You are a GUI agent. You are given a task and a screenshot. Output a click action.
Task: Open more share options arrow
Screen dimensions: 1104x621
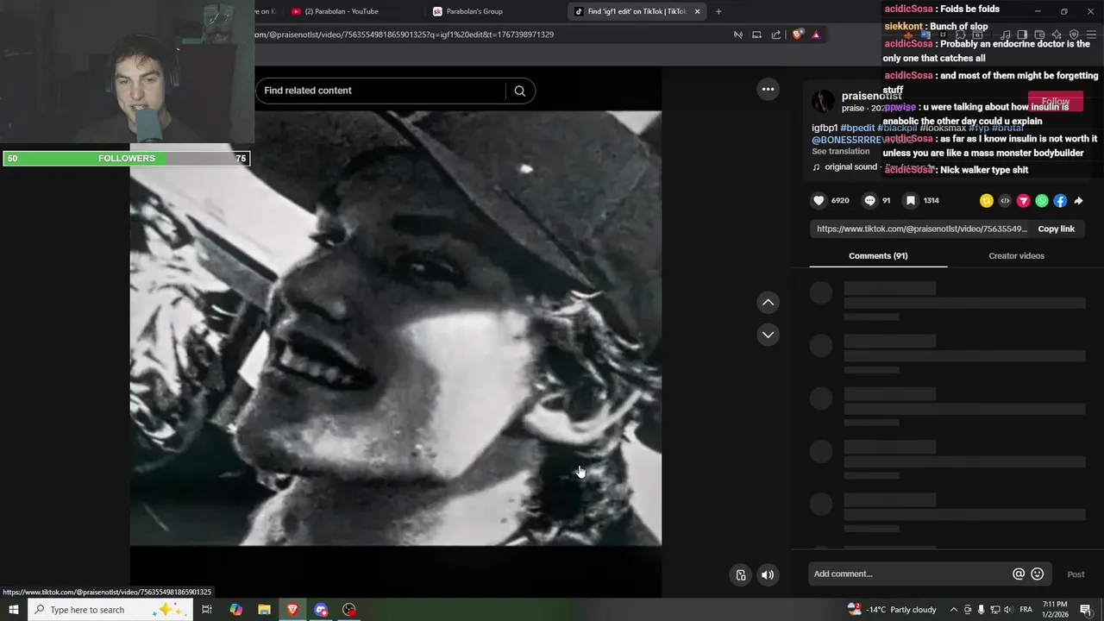[1078, 201]
